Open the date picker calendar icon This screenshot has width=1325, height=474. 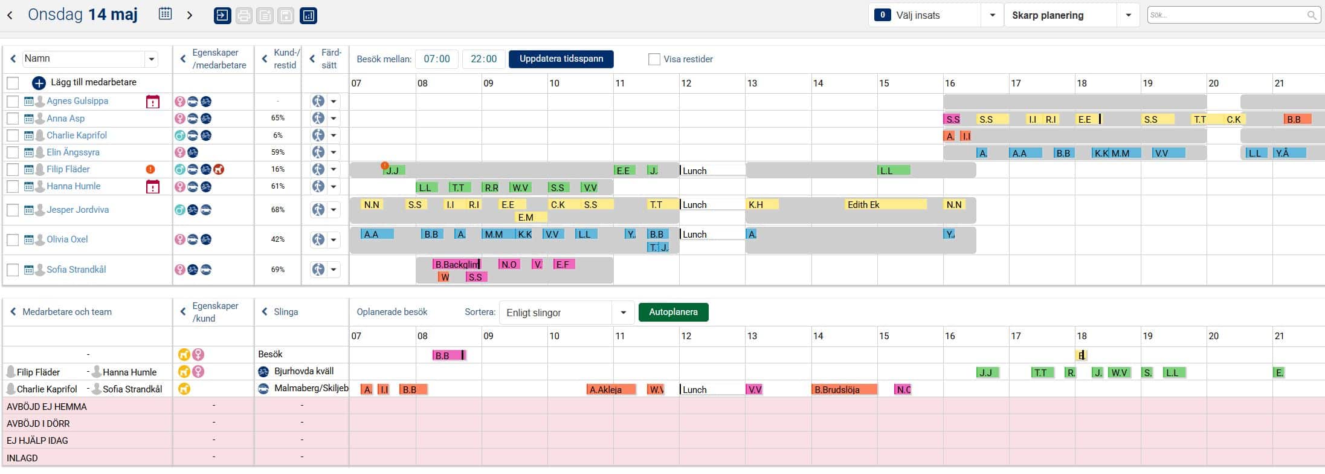coord(165,15)
